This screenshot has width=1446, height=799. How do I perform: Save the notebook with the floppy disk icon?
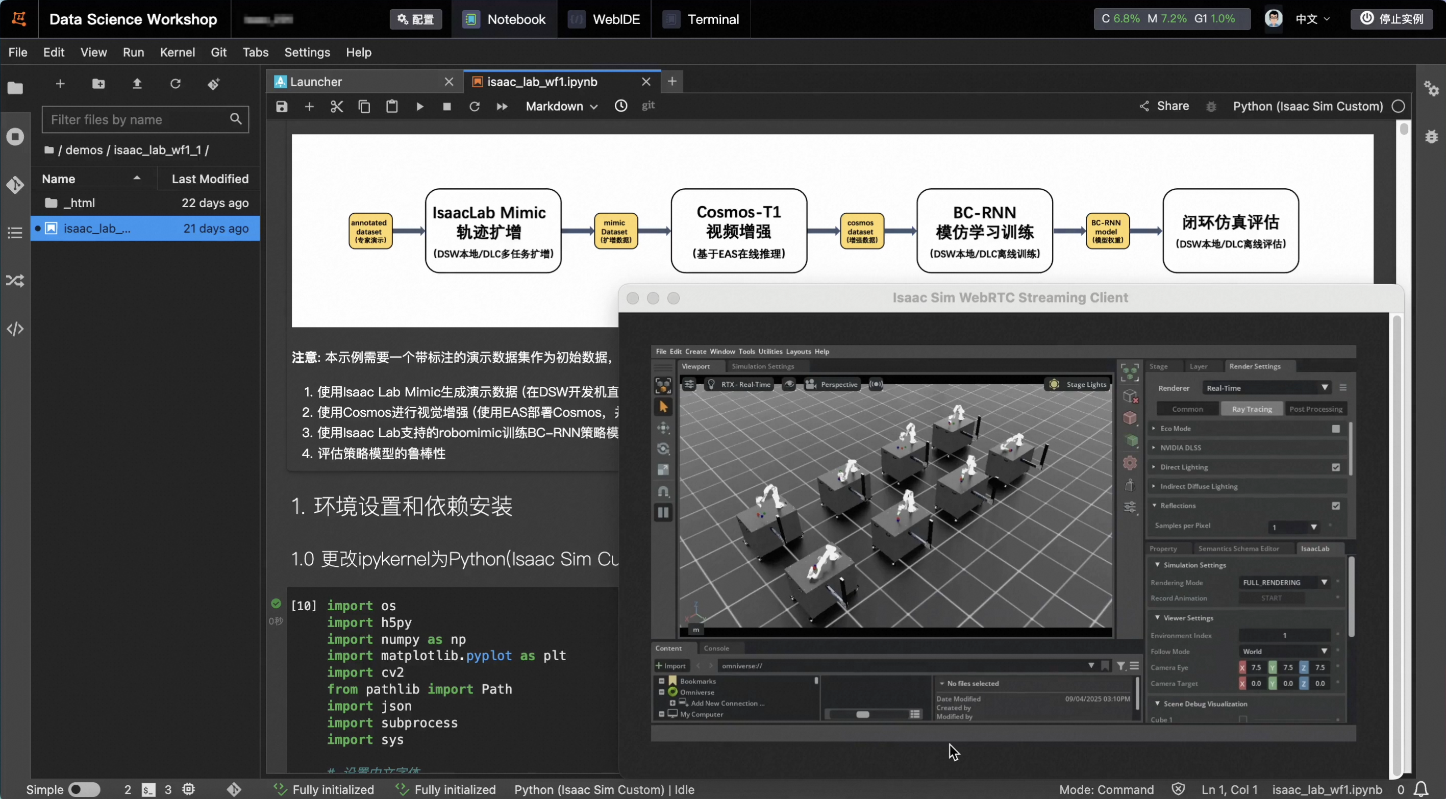click(x=282, y=106)
